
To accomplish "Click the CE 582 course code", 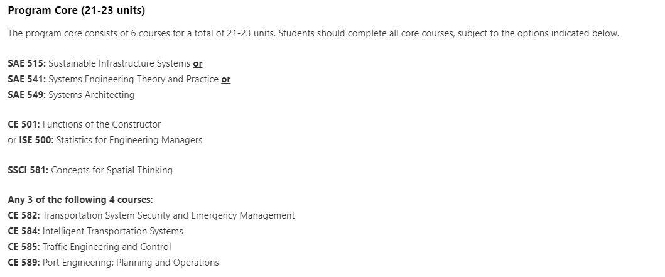I will coord(24,215).
